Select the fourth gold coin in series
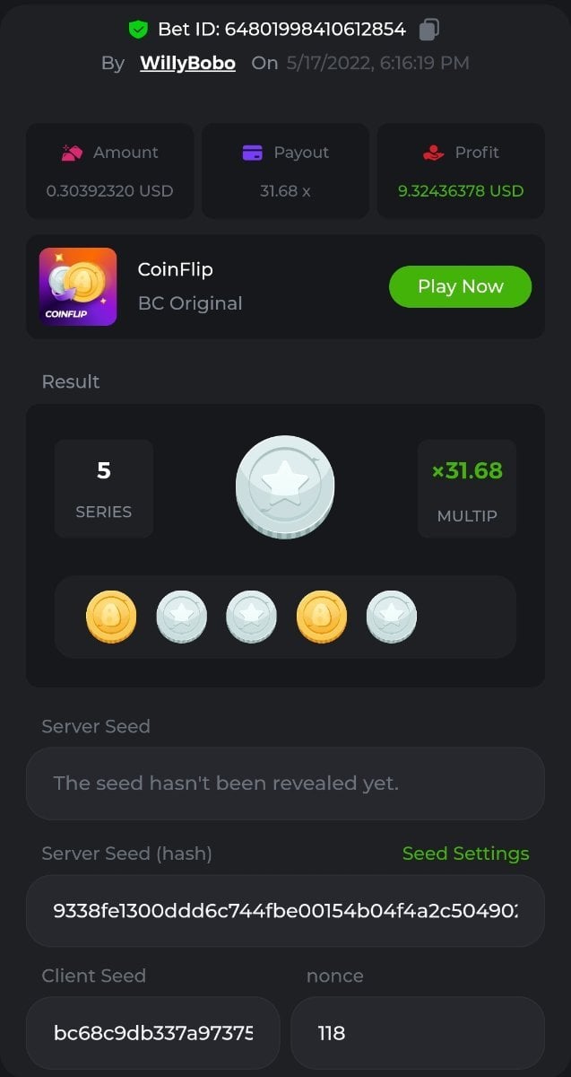This screenshot has height=1077, width=571. 322,617
